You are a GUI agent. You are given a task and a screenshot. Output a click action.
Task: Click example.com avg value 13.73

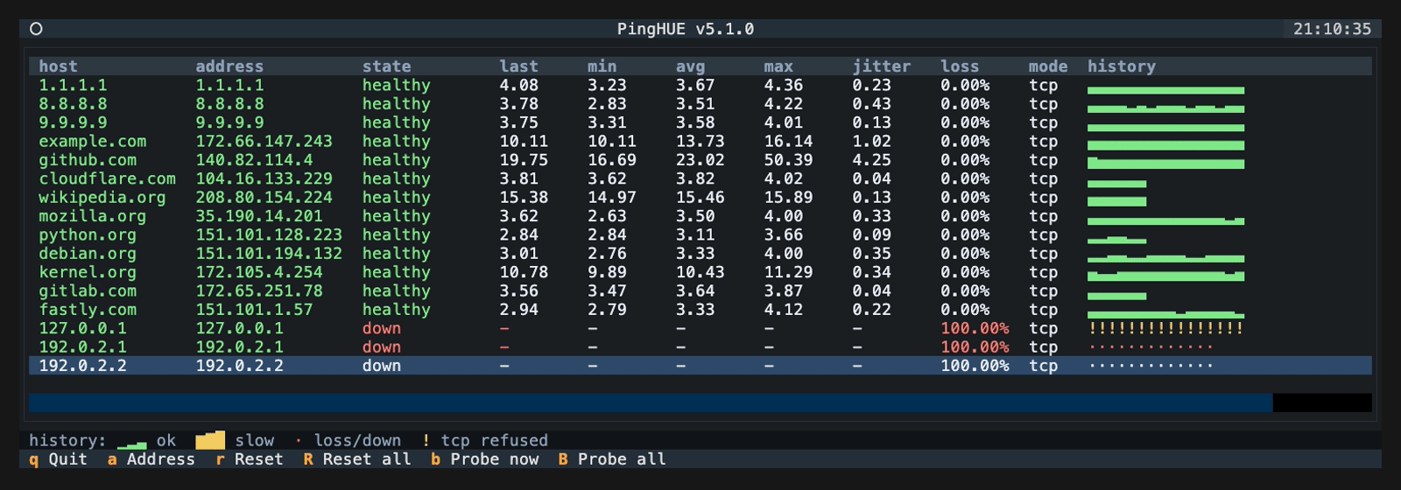(700, 141)
